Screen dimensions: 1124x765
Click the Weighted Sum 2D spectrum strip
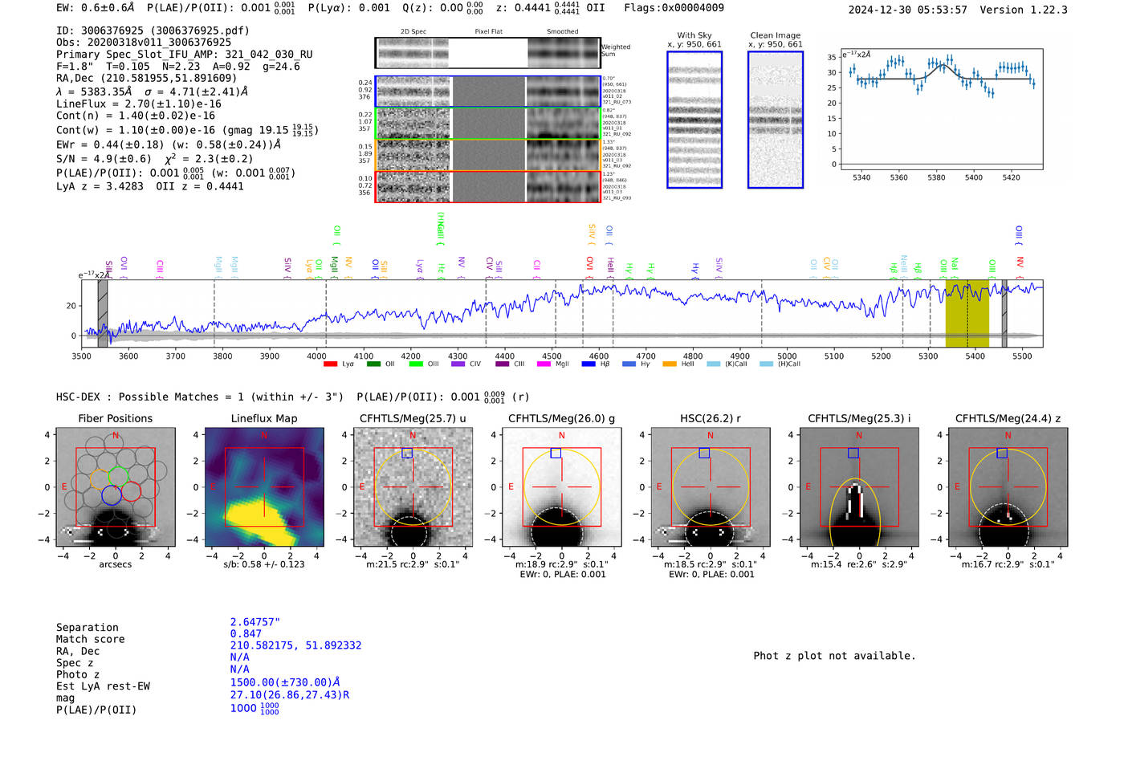(487, 53)
